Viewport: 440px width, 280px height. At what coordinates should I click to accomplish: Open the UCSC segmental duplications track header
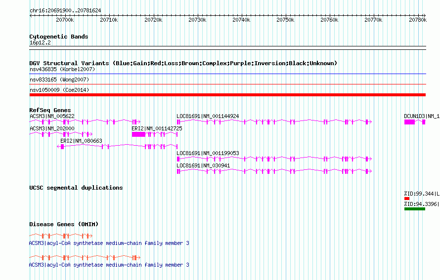click(76, 188)
